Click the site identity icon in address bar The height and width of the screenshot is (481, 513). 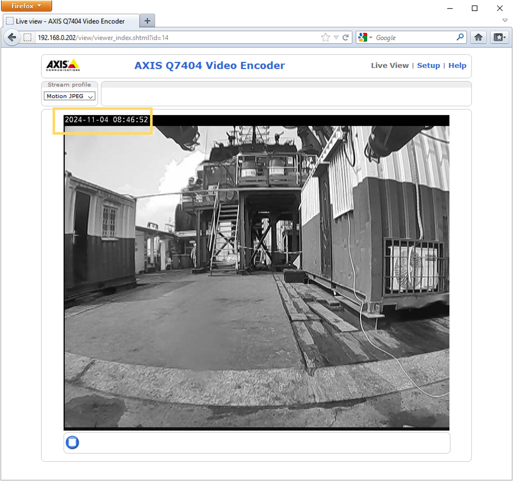[x=27, y=38]
